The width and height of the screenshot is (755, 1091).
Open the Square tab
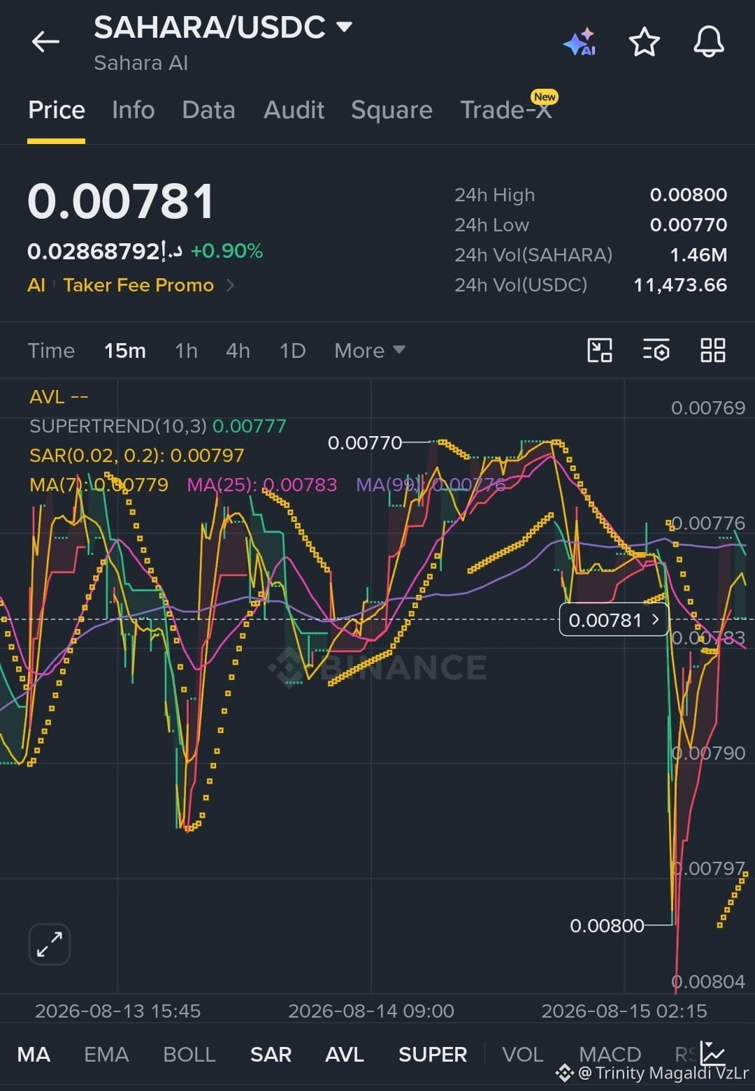pos(391,110)
